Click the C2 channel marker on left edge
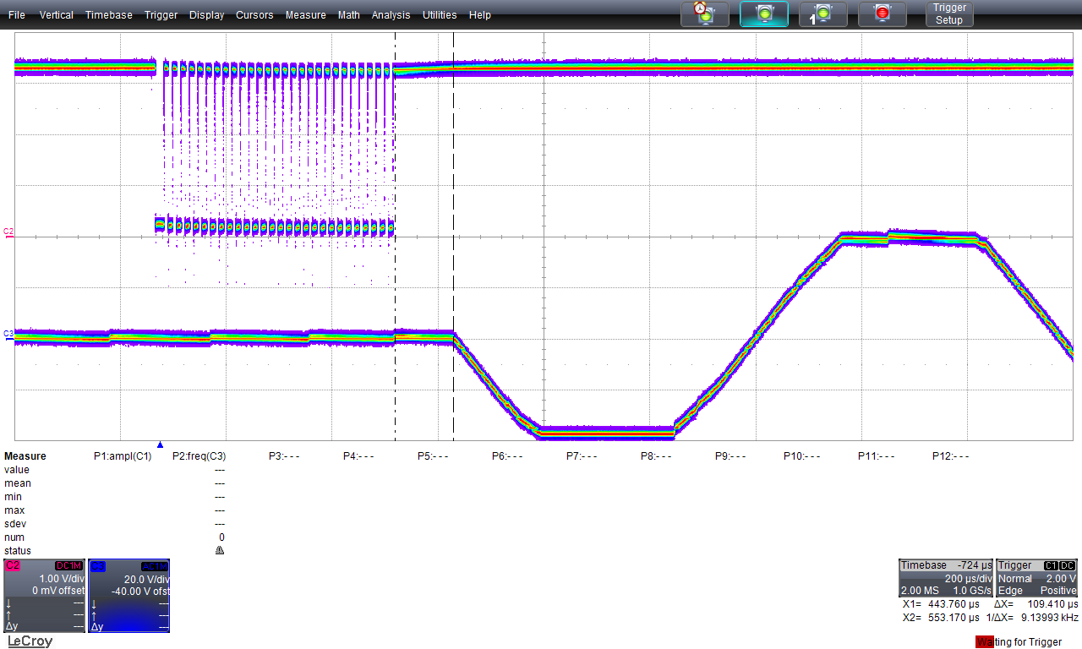Screen dimensions: 1082x649 [8, 231]
